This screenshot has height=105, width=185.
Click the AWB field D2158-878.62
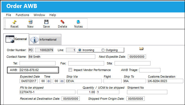point(39,70)
